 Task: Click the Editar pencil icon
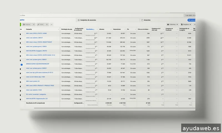[38, 25]
